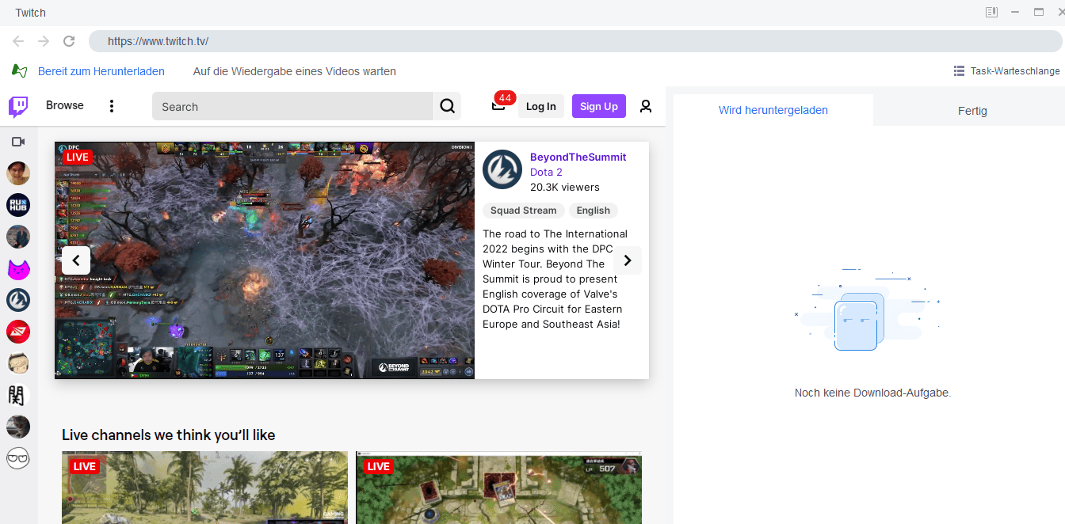This screenshot has height=524, width=1065.
Task: Reload the page with the refresh icon
Action: 69,41
